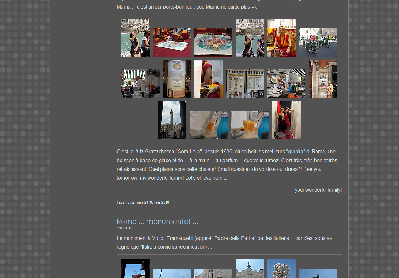Screen dimensions: 399x278
Task: Open the monk's arm close-up thumbnail
Action: coord(208,79)
